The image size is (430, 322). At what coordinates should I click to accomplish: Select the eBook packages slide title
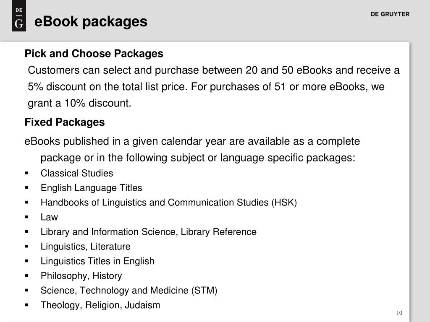point(91,21)
